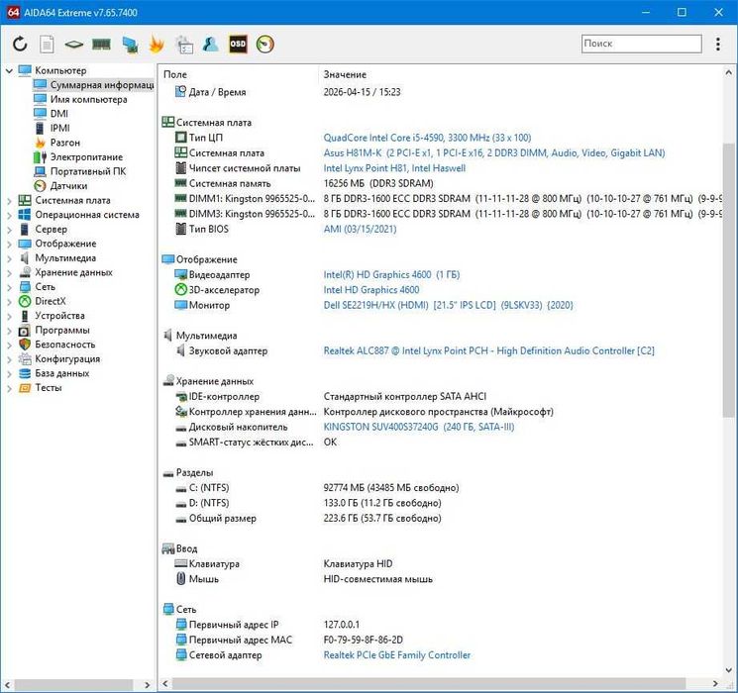This screenshot has width=738, height=693.
Task: Select the SMART-статус жёстких дисков row
Action: [443, 443]
